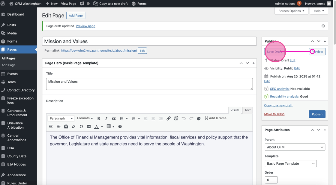Clear formatting with the eraser icon
This screenshot has width=336, height=185.
(x=73, y=127)
